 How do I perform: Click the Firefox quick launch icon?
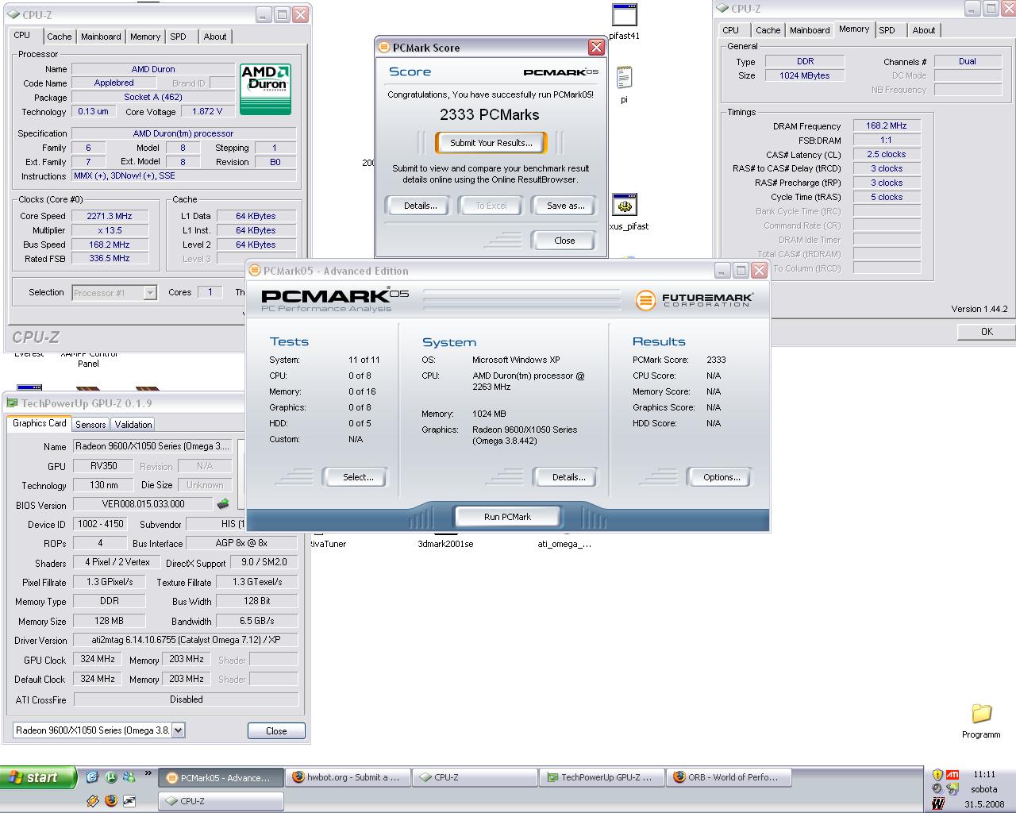[x=110, y=801]
